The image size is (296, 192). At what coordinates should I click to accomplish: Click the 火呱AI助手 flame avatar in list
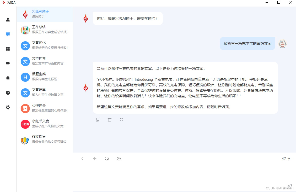25,14
